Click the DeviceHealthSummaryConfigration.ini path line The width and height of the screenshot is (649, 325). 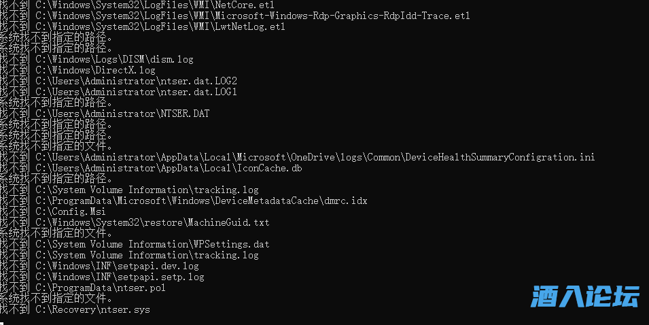click(296, 157)
